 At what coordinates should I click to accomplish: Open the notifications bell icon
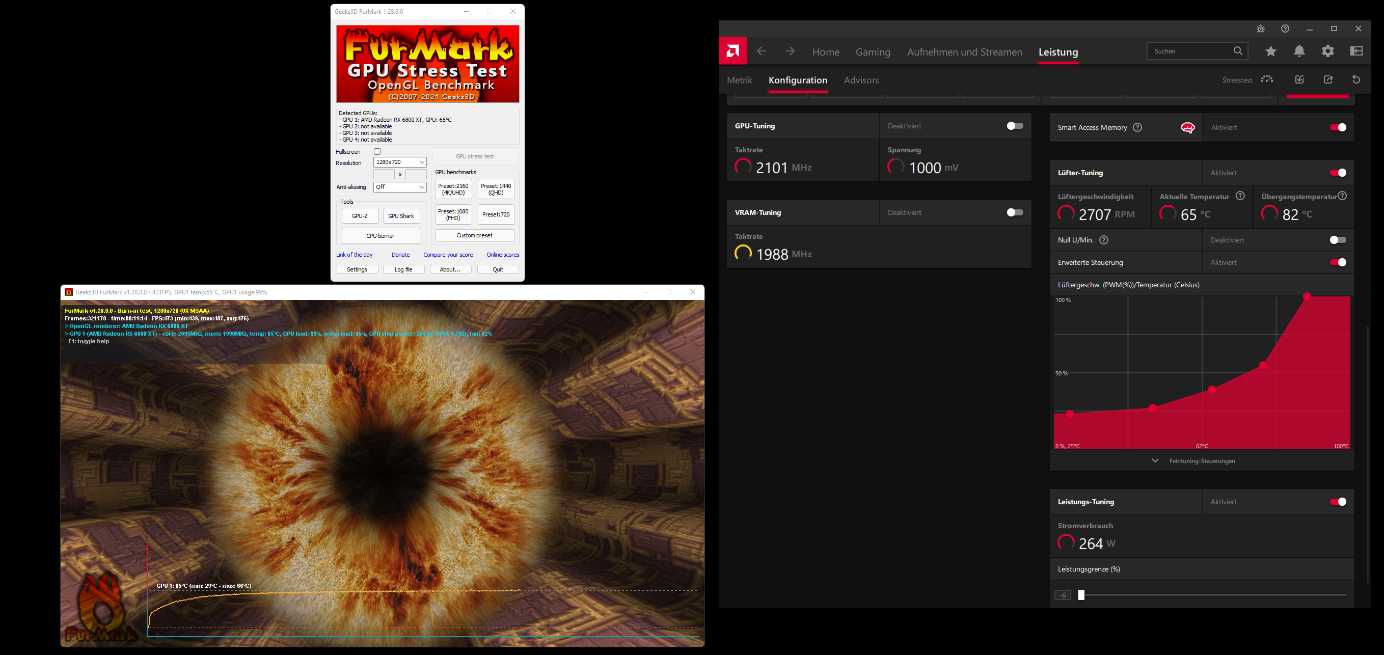tap(1299, 51)
